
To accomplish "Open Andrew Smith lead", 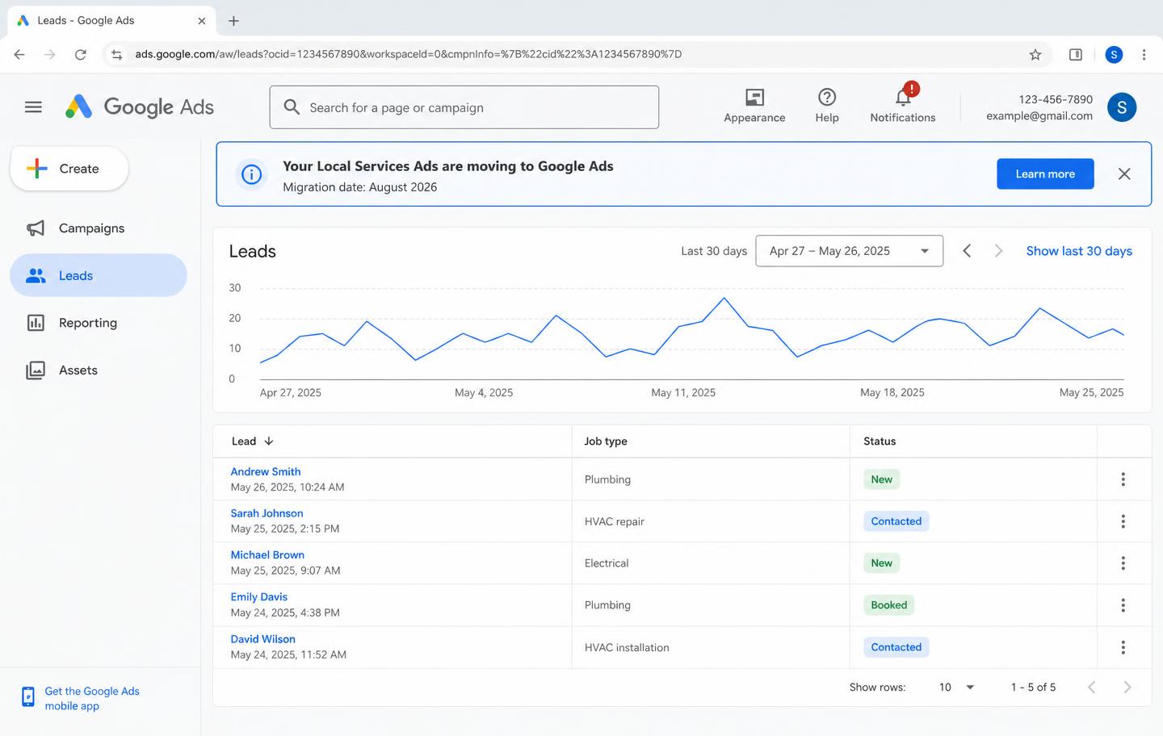I will (x=266, y=472).
